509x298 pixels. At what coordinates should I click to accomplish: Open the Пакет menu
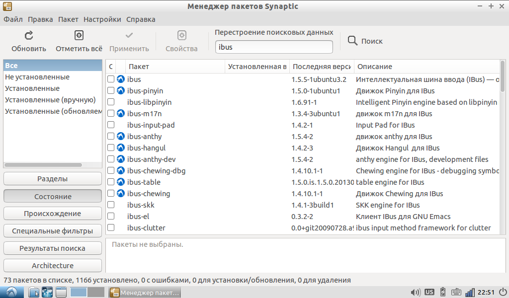tap(68, 19)
